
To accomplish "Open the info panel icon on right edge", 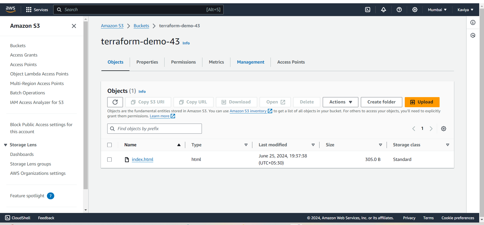I will pyautogui.click(x=473, y=22).
